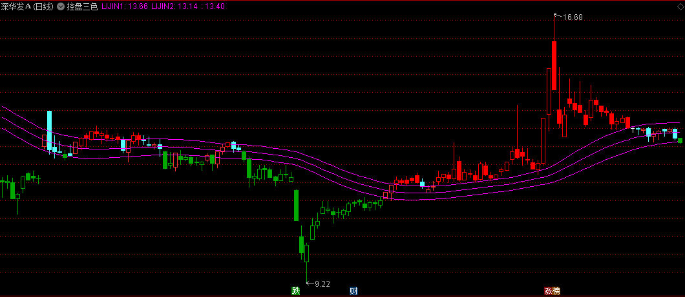Open the indicator dropdown beside 控盘三色
Screen dimensions: 685x297
click(x=60, y=6)
